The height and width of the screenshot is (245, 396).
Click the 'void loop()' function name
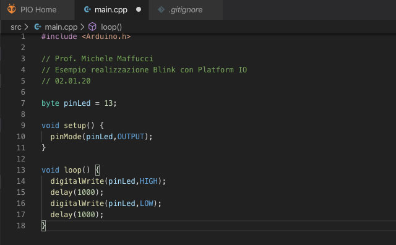pyautogui.click(x=66, y=170)
